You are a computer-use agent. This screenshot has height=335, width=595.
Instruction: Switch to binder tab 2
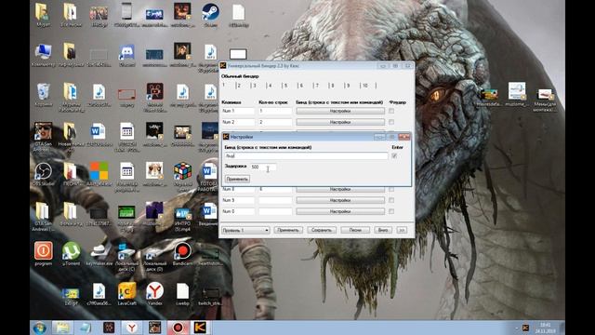[239, 86]
